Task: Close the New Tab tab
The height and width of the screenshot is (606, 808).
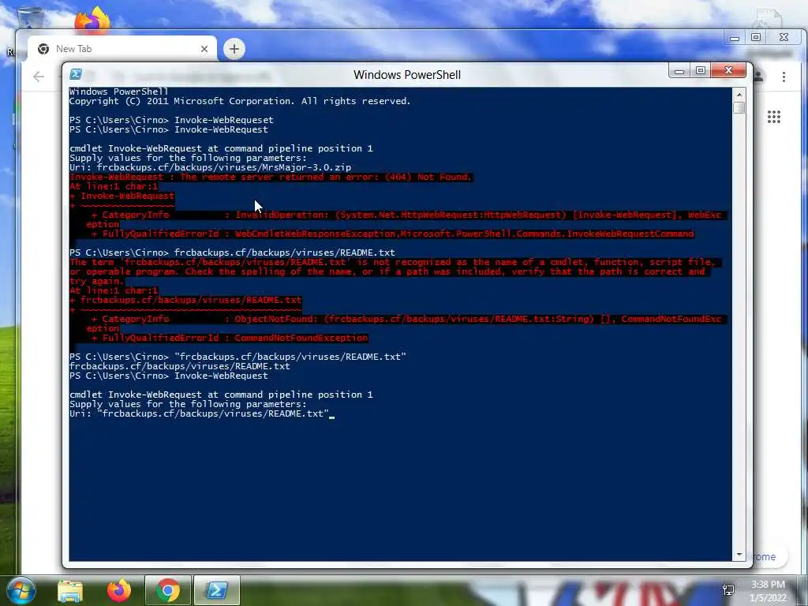Action: [x=204, y=49]
